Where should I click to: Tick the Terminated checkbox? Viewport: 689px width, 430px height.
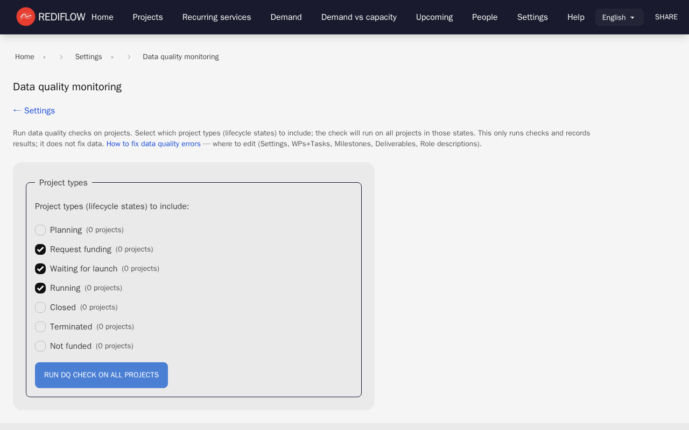pyautogui.click(x=40, y=327)
